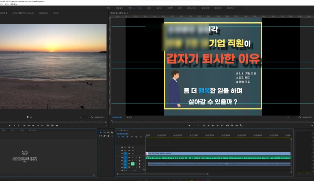Viewport: 314px width, 181px height.
Task: Toggle V1 track output eye
Action: tap(133, 153)
